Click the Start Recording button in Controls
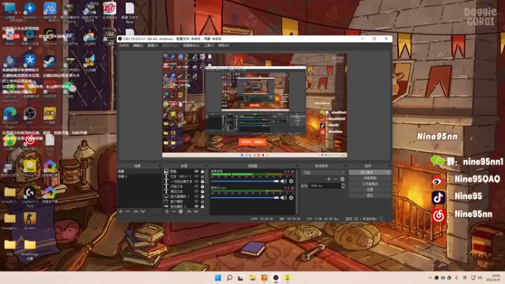This screenshot has height=284, width=505. point(370,178)
